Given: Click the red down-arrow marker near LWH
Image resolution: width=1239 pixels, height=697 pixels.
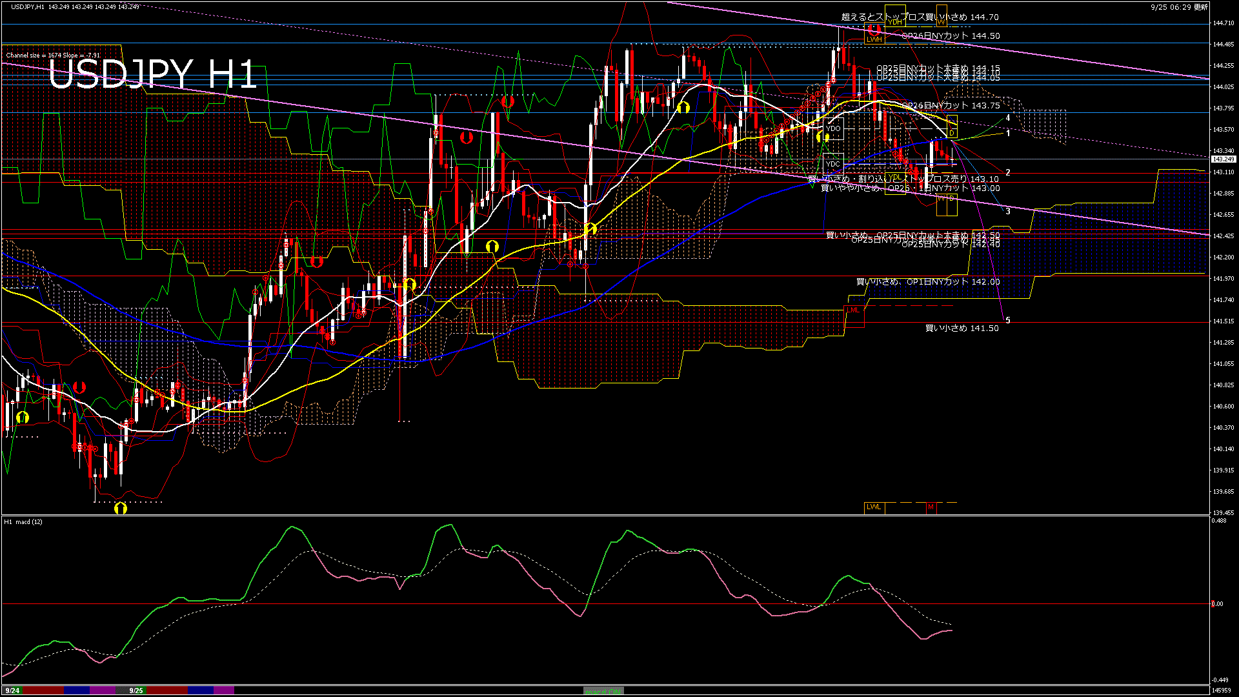Looking at the screenshot, I should pyautogui.click(x=874, y=29).
